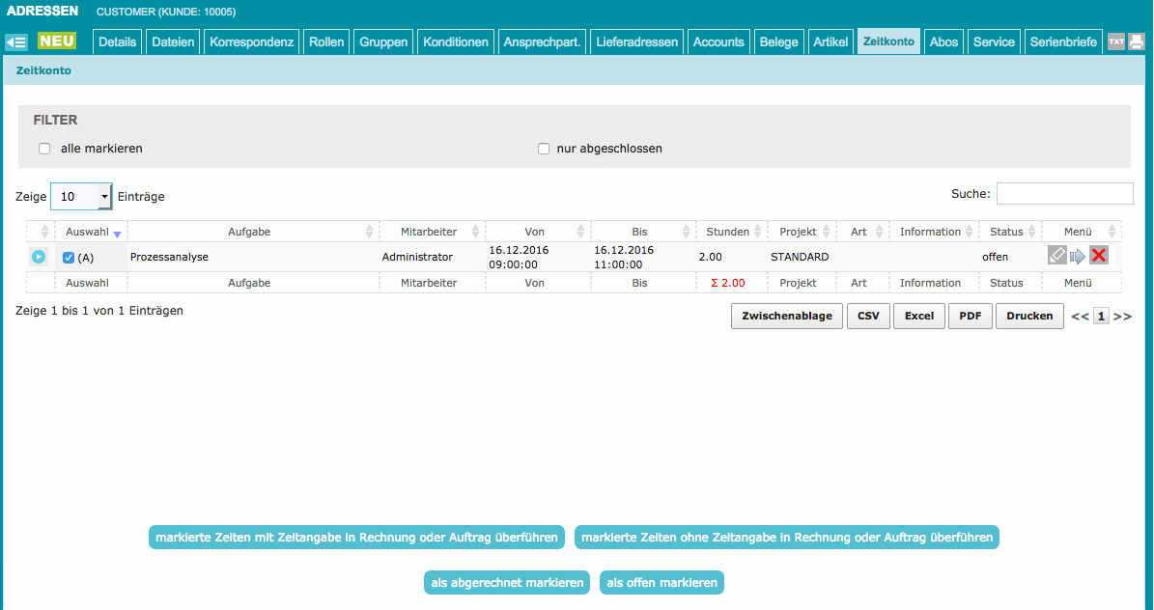
Task: Click the transfer arrow icon for Prozessanalyse
Action: click(1078, 256)
